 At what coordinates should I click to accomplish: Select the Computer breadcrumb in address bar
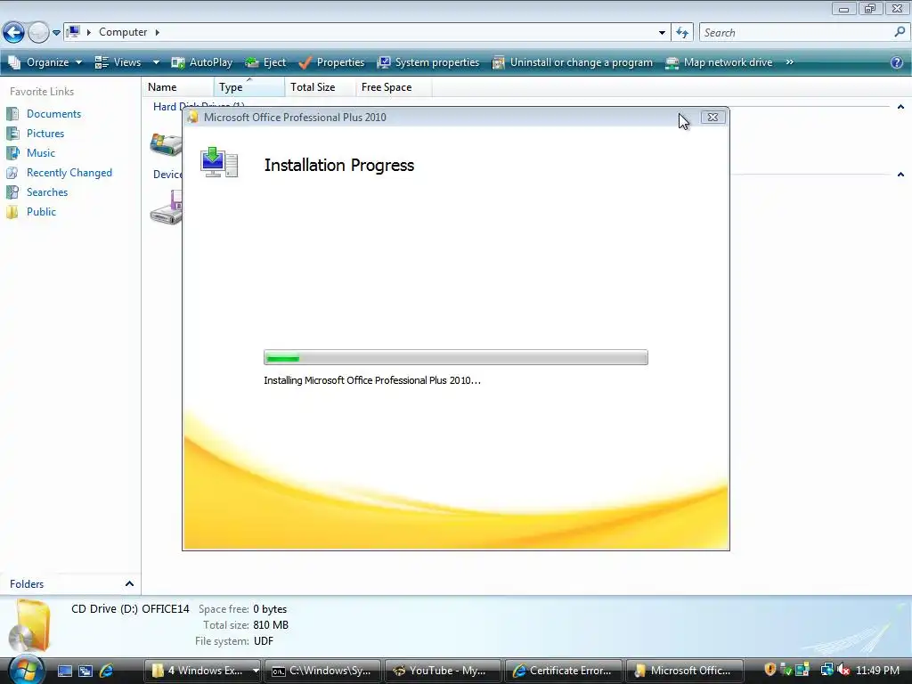[123, 32]
